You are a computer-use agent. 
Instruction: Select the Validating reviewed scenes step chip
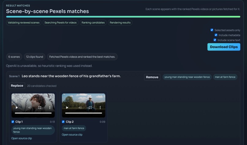pos(24,23)
